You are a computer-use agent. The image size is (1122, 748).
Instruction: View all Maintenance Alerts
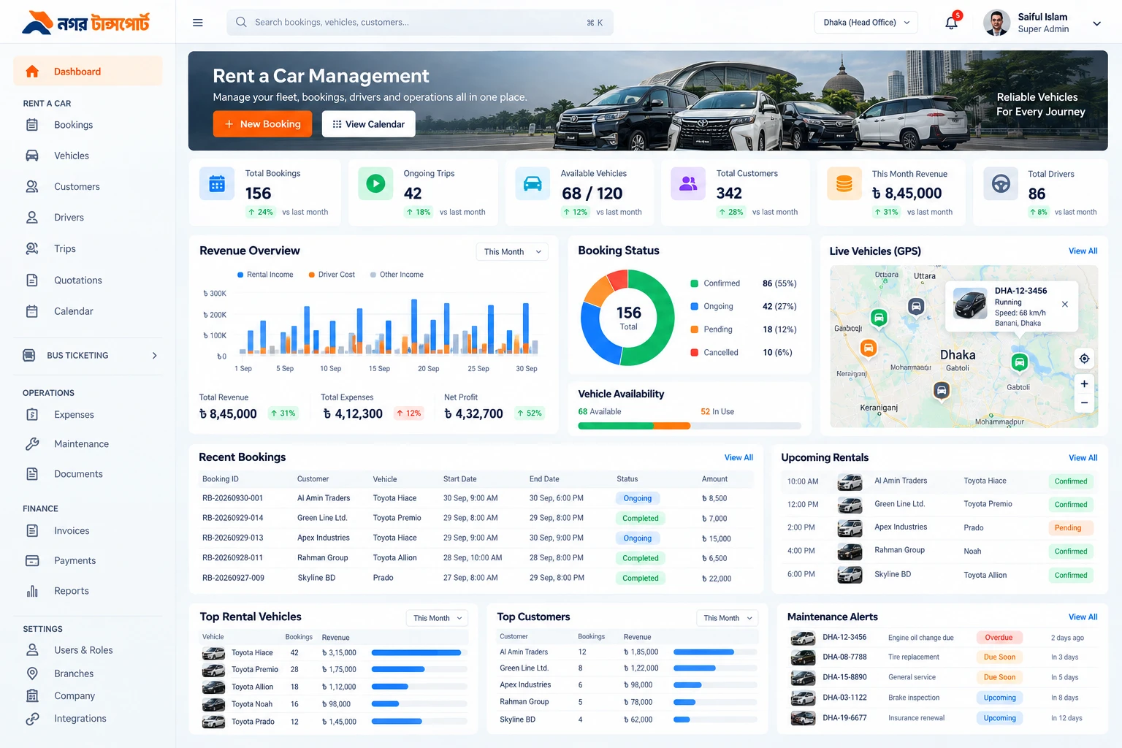[x=1083, y=617]
